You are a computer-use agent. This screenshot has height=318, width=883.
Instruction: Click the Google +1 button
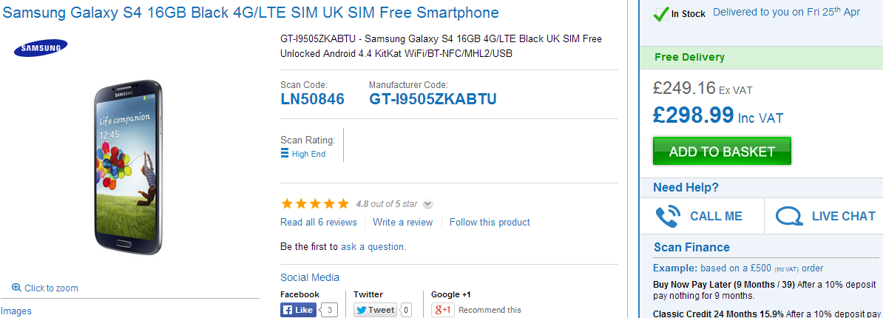pos(443,310)
